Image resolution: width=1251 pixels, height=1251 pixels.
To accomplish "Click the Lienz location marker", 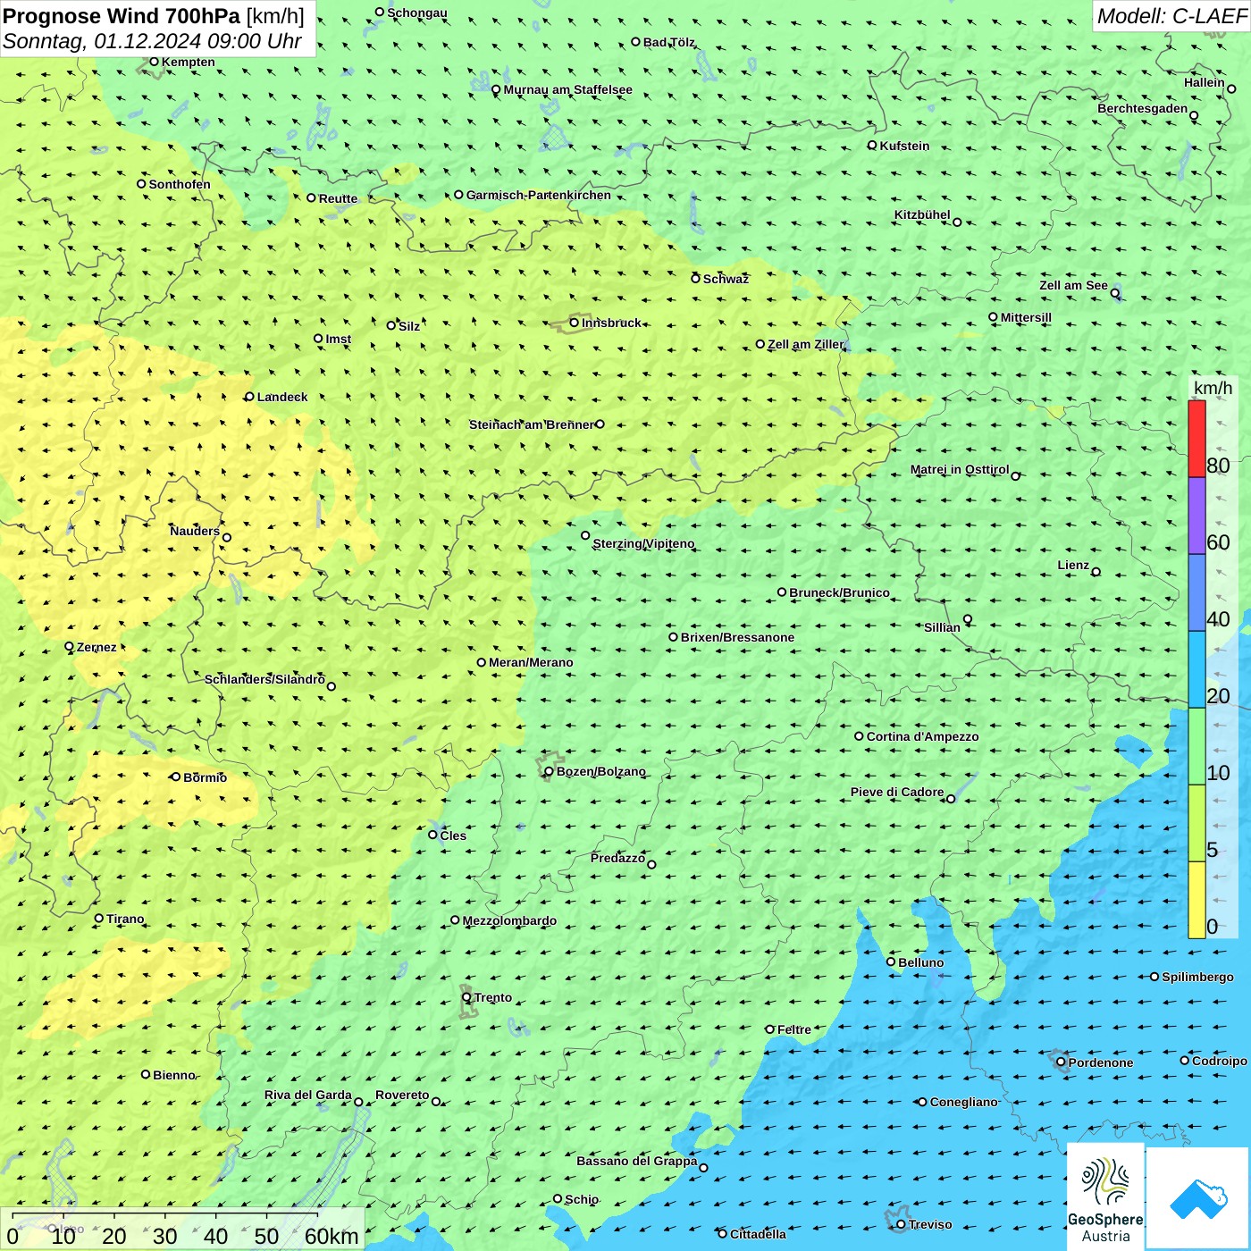I will click(1096, 572).
